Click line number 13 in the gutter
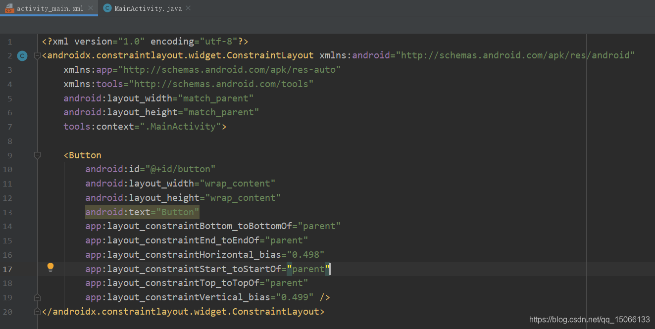 click(7, 212)
